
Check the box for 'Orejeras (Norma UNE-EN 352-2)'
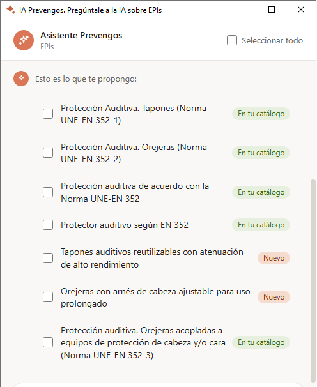48,153
